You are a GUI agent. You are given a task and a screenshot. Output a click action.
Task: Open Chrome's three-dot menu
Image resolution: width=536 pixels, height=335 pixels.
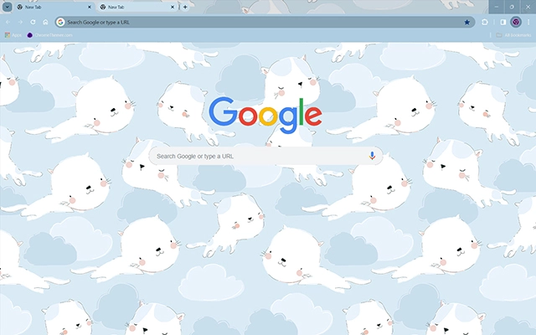tap(528, 23)
